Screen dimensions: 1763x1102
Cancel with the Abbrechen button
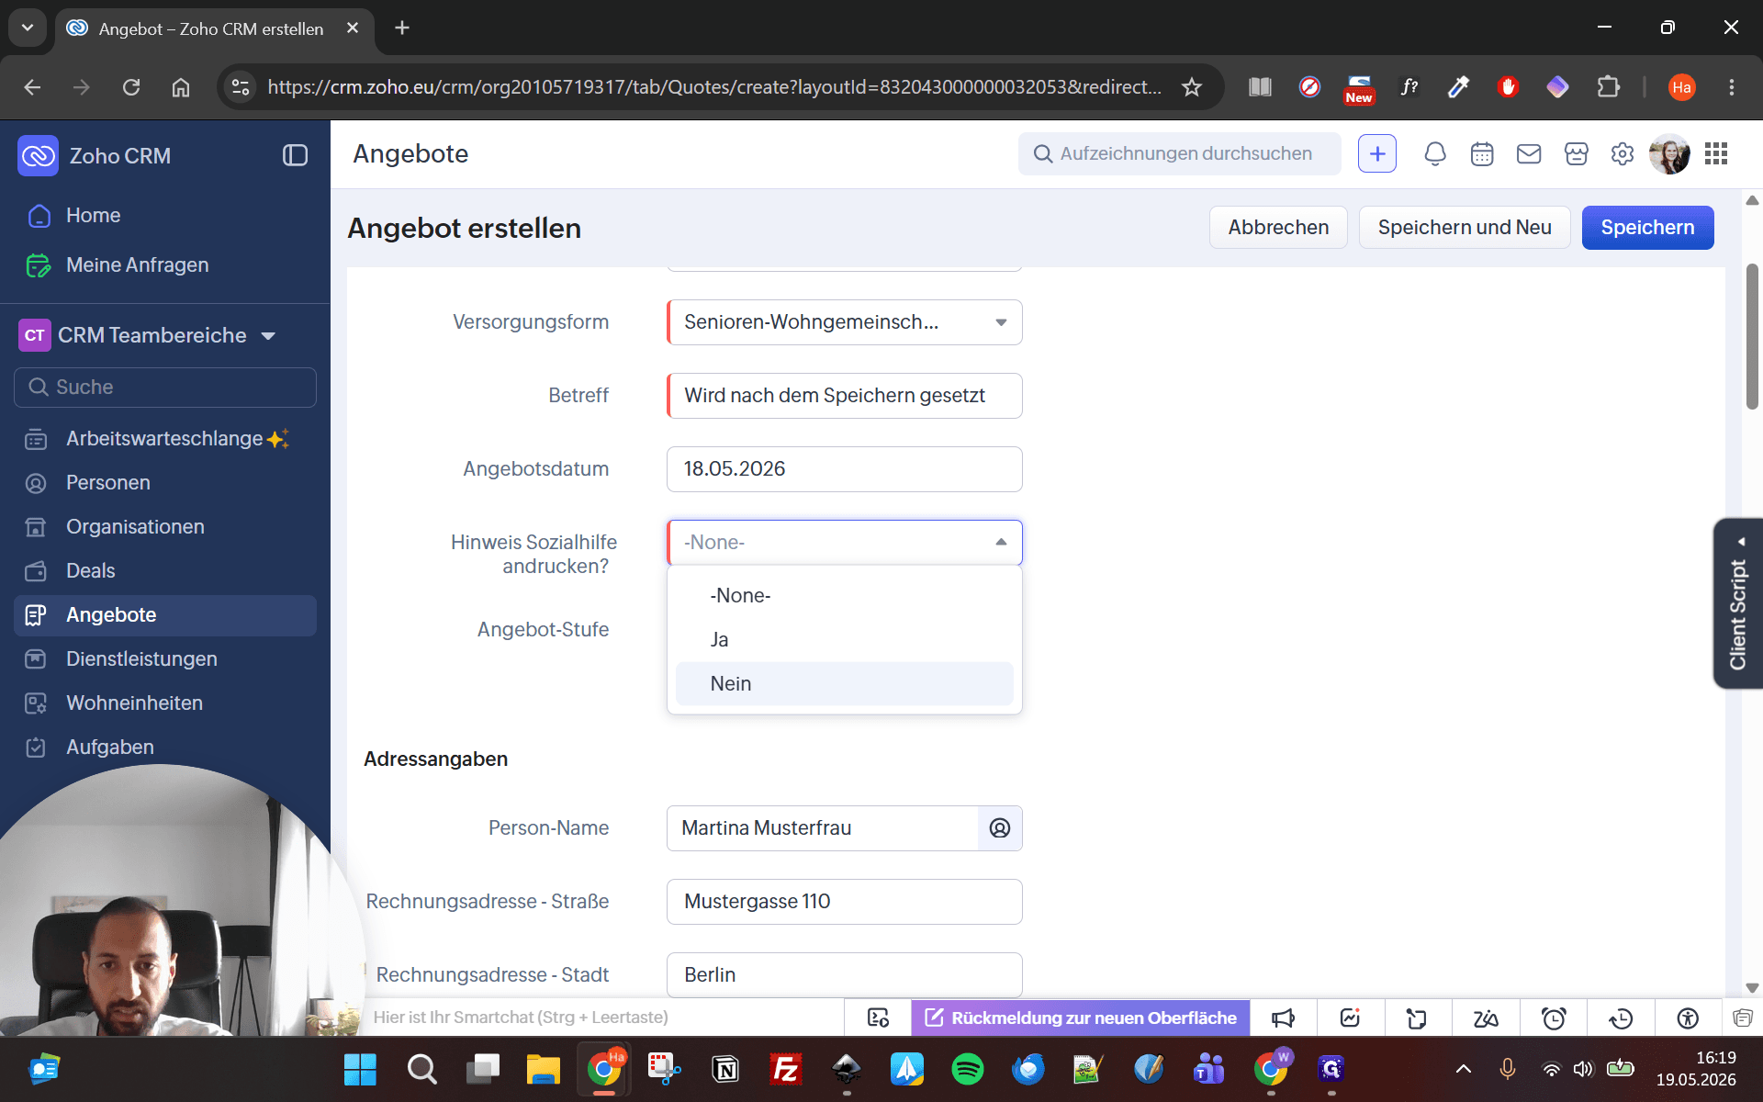[x=1278, y=228]
